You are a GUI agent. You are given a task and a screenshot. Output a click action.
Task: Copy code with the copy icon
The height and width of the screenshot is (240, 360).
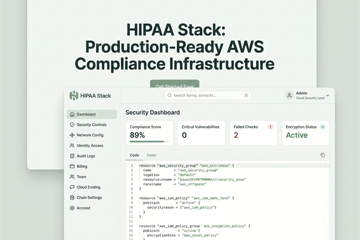[323, 155]
